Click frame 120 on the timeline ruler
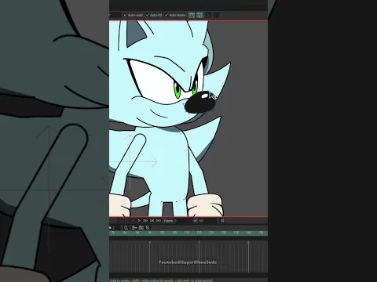The image size is (377, 282). pyautogui.click(x=199, y=233)
